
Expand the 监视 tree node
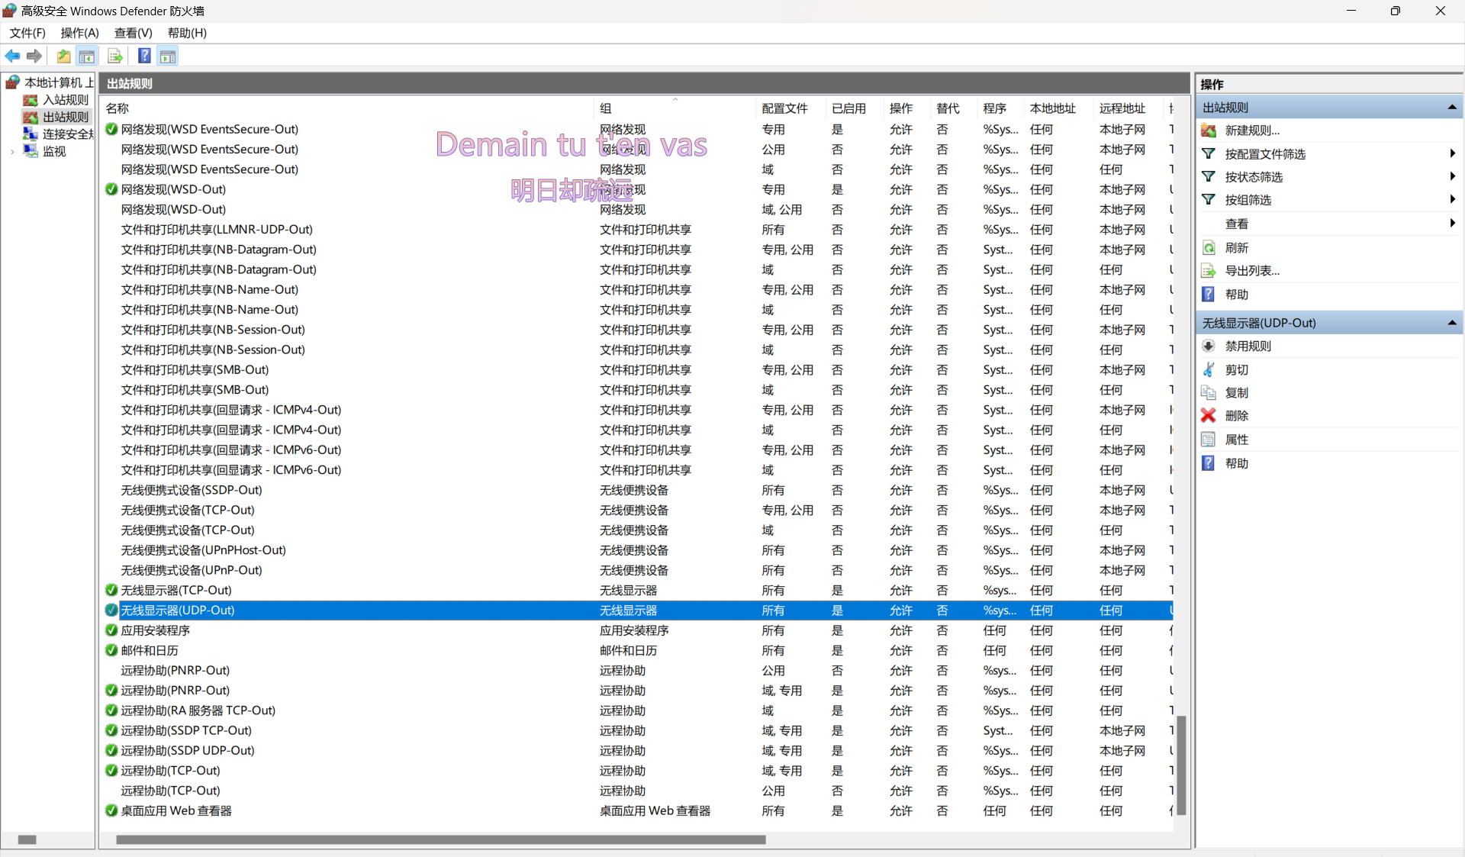[x=12, y=152]
